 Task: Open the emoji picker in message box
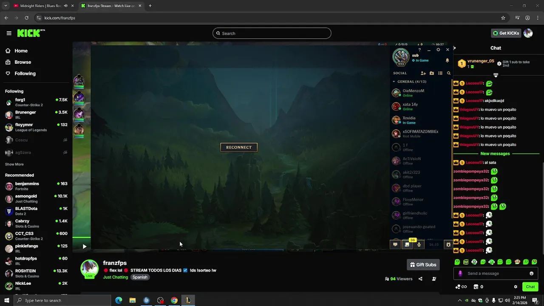pos(531,273)
